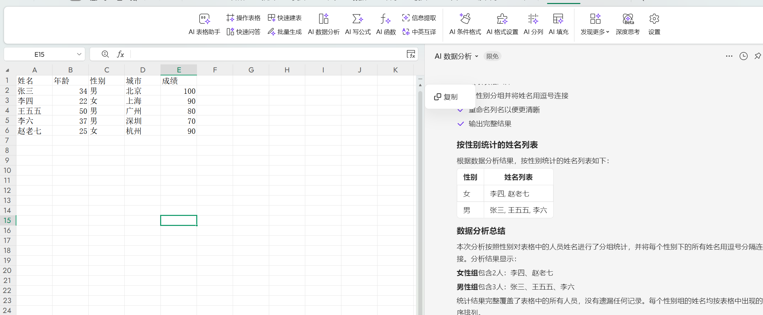Click cell A6 containing 赵老七
Image resolution: width=763 pixels, height=315 pixels.
(34, 131)
